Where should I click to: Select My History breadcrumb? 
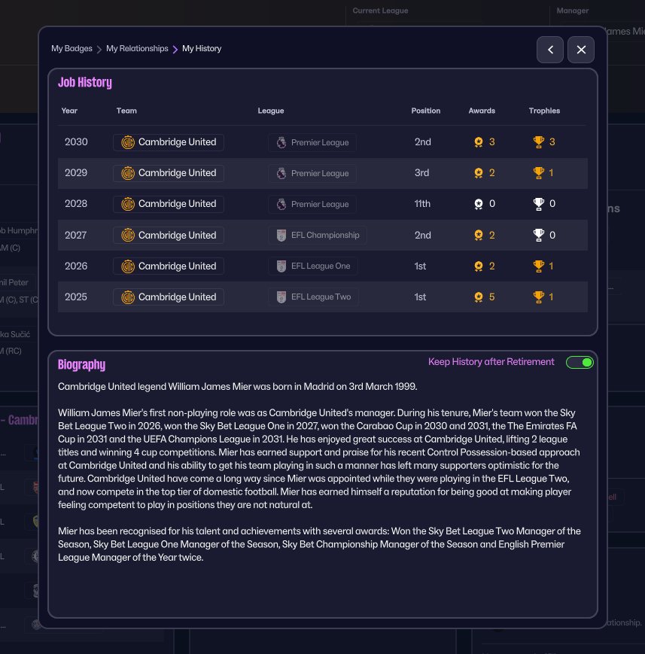pos(202,48)
